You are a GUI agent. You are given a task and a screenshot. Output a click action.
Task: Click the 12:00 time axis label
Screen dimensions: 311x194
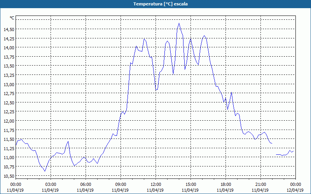point(156,185)
